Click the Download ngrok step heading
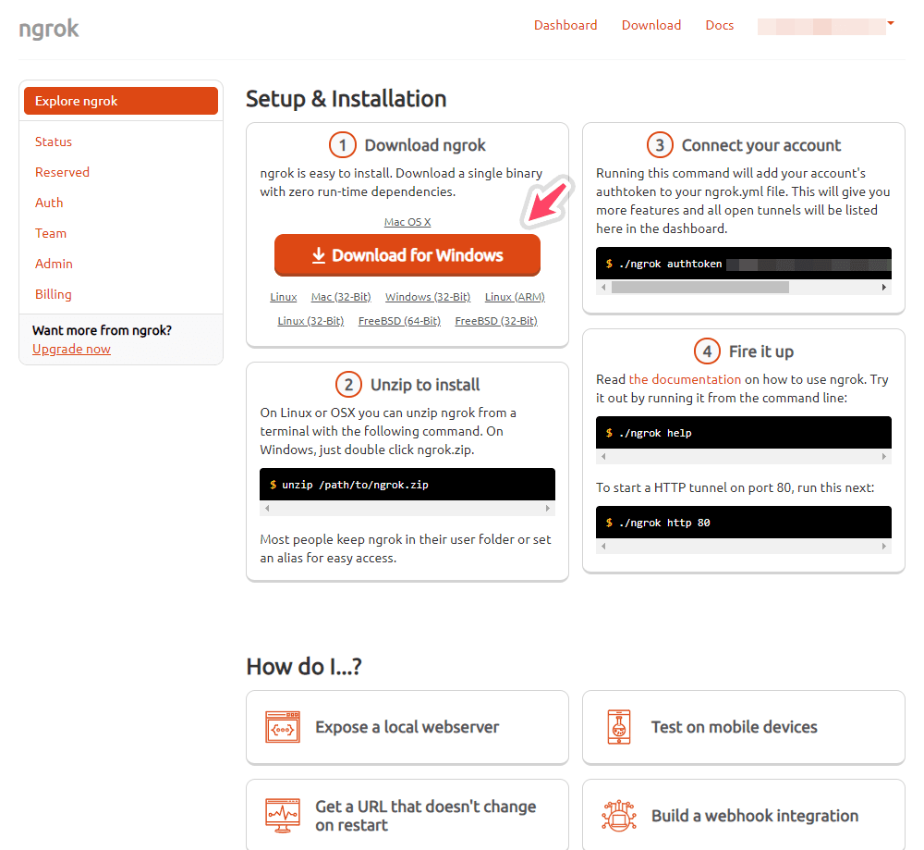The height and width of the screenshot is (850, 924). click(x=425, y=145)
